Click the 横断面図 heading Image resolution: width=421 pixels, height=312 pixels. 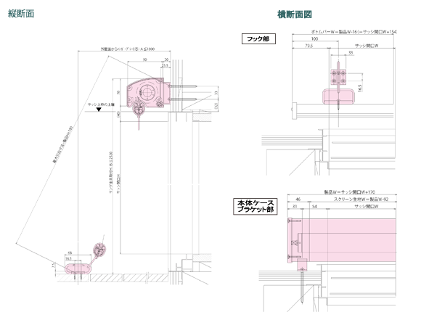(295, 15)
